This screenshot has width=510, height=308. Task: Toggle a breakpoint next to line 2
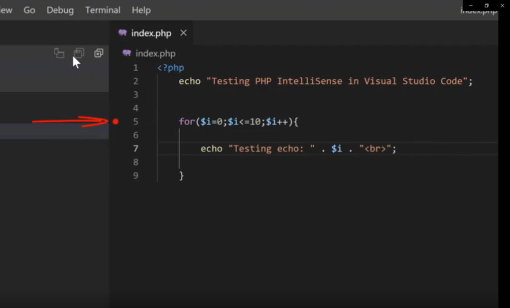click(116, 81)
